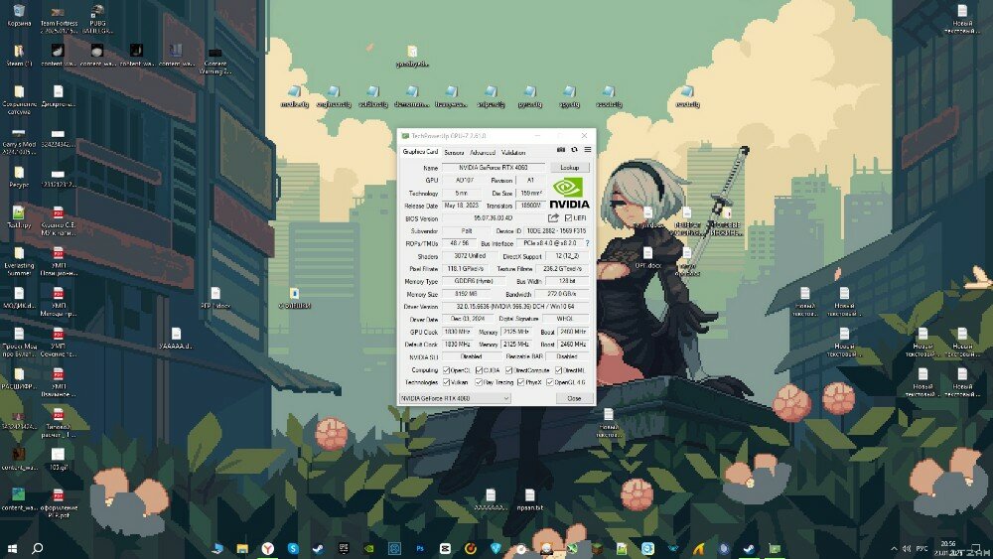Open the GPU-Z hamburger menu
The image size is (993, 559).
[x=588, y=150]
